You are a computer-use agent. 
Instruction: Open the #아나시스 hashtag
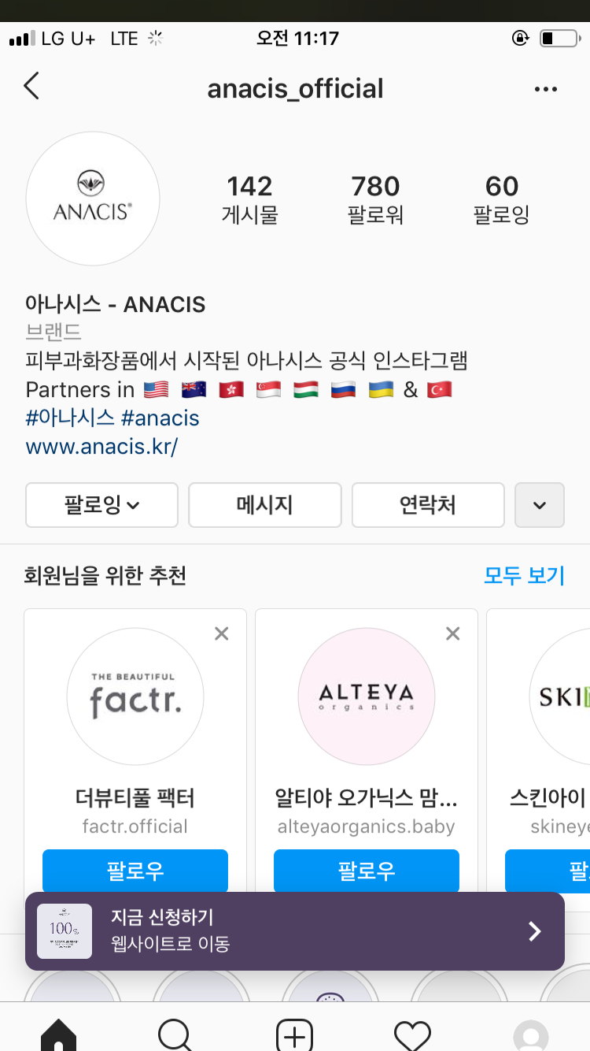pos(70,418)
